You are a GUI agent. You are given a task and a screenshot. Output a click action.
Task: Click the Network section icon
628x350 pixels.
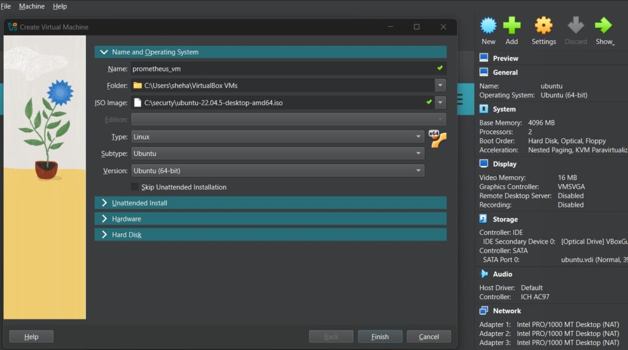(x=484, y=310)
